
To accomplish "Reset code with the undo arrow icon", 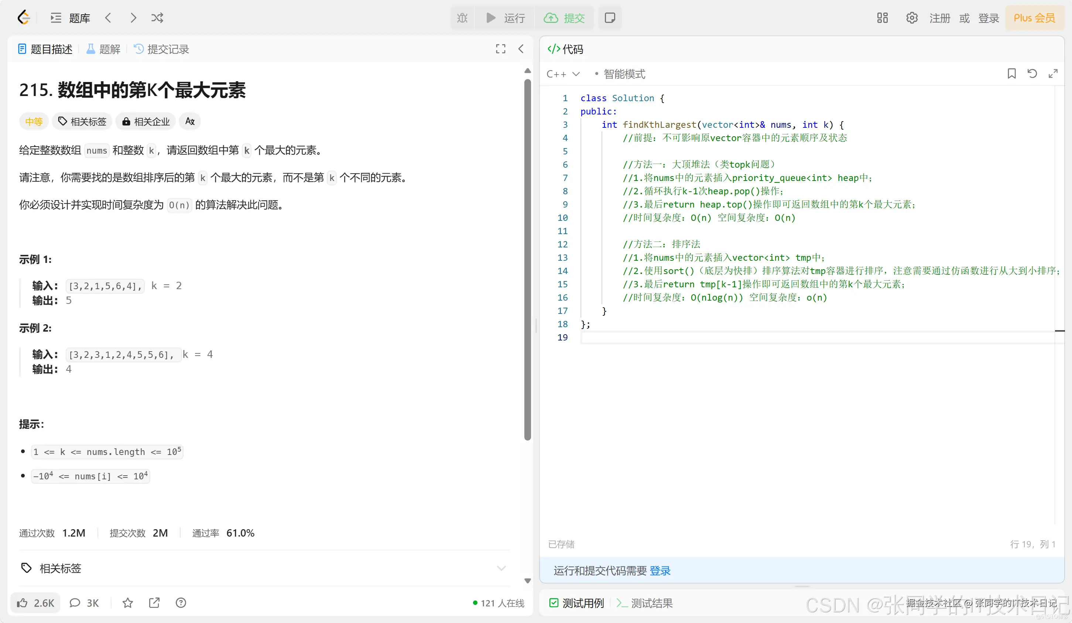I will (x=1032, y=73).
